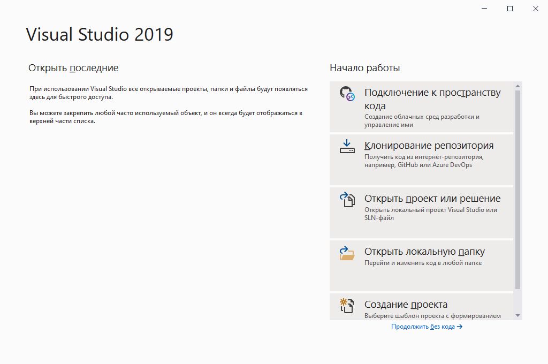The height and width of the screenshot is (364, 548).
Task: Click the scrollbar down arrow in start list
Action: [518, 315]
